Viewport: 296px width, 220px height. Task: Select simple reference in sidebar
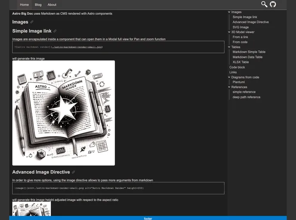tap(244, 92)
